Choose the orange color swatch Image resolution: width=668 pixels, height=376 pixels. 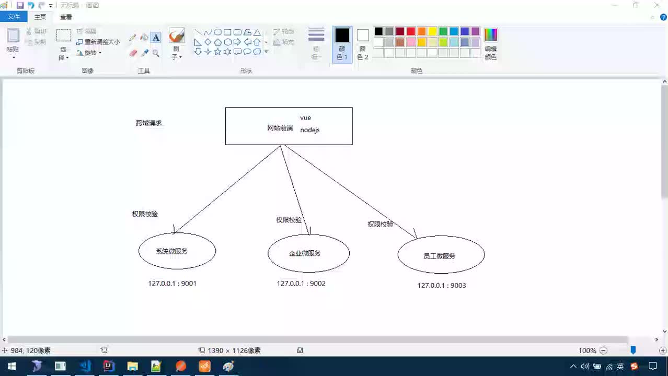pyautogui.click(x=422, y=31)
